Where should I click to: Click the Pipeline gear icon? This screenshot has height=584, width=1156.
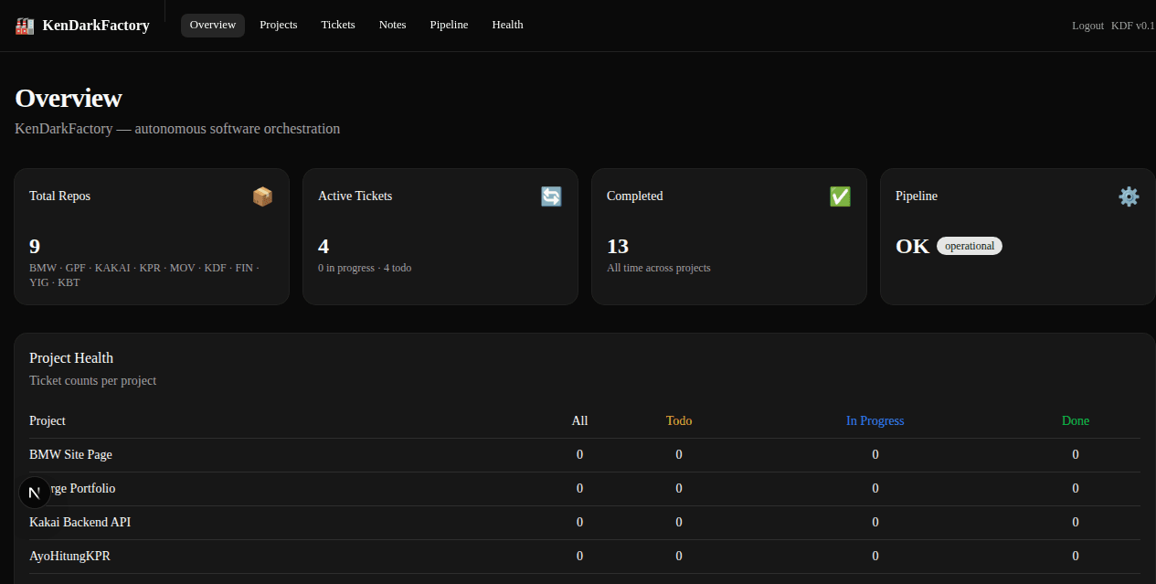point(1129,196)
